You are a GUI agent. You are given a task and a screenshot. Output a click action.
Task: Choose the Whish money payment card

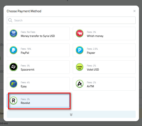click(x=104, y=33)
